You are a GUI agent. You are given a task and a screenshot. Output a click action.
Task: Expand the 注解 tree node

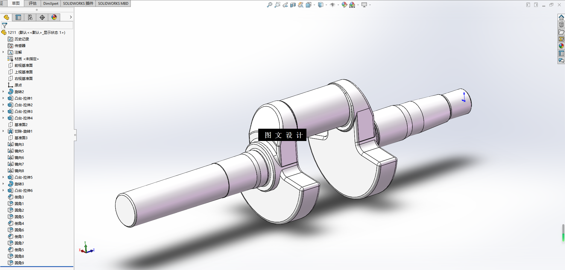(3, 52)
